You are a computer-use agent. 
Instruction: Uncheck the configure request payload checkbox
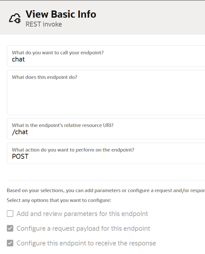10,228
